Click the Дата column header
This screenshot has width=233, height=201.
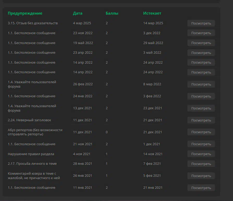[78, 13]
